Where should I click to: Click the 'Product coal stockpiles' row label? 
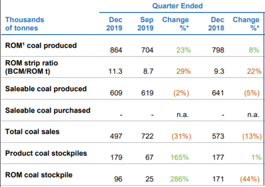[46, 153]
